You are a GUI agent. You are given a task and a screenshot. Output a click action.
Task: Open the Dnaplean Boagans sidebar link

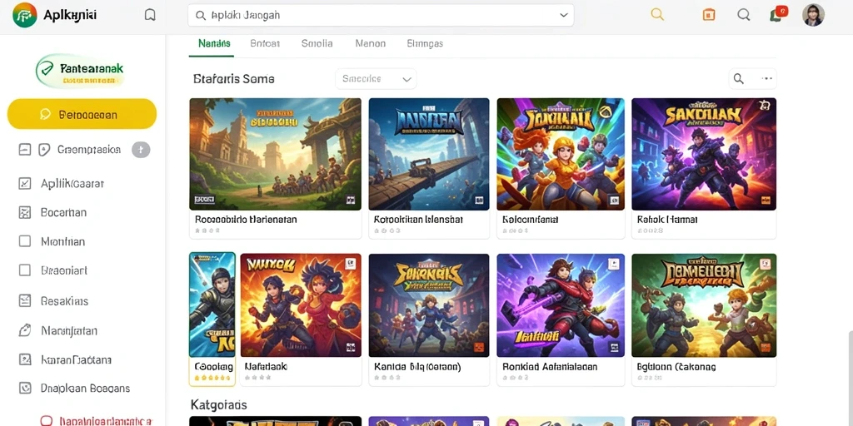pyautogui.click(x=86, y=389)
